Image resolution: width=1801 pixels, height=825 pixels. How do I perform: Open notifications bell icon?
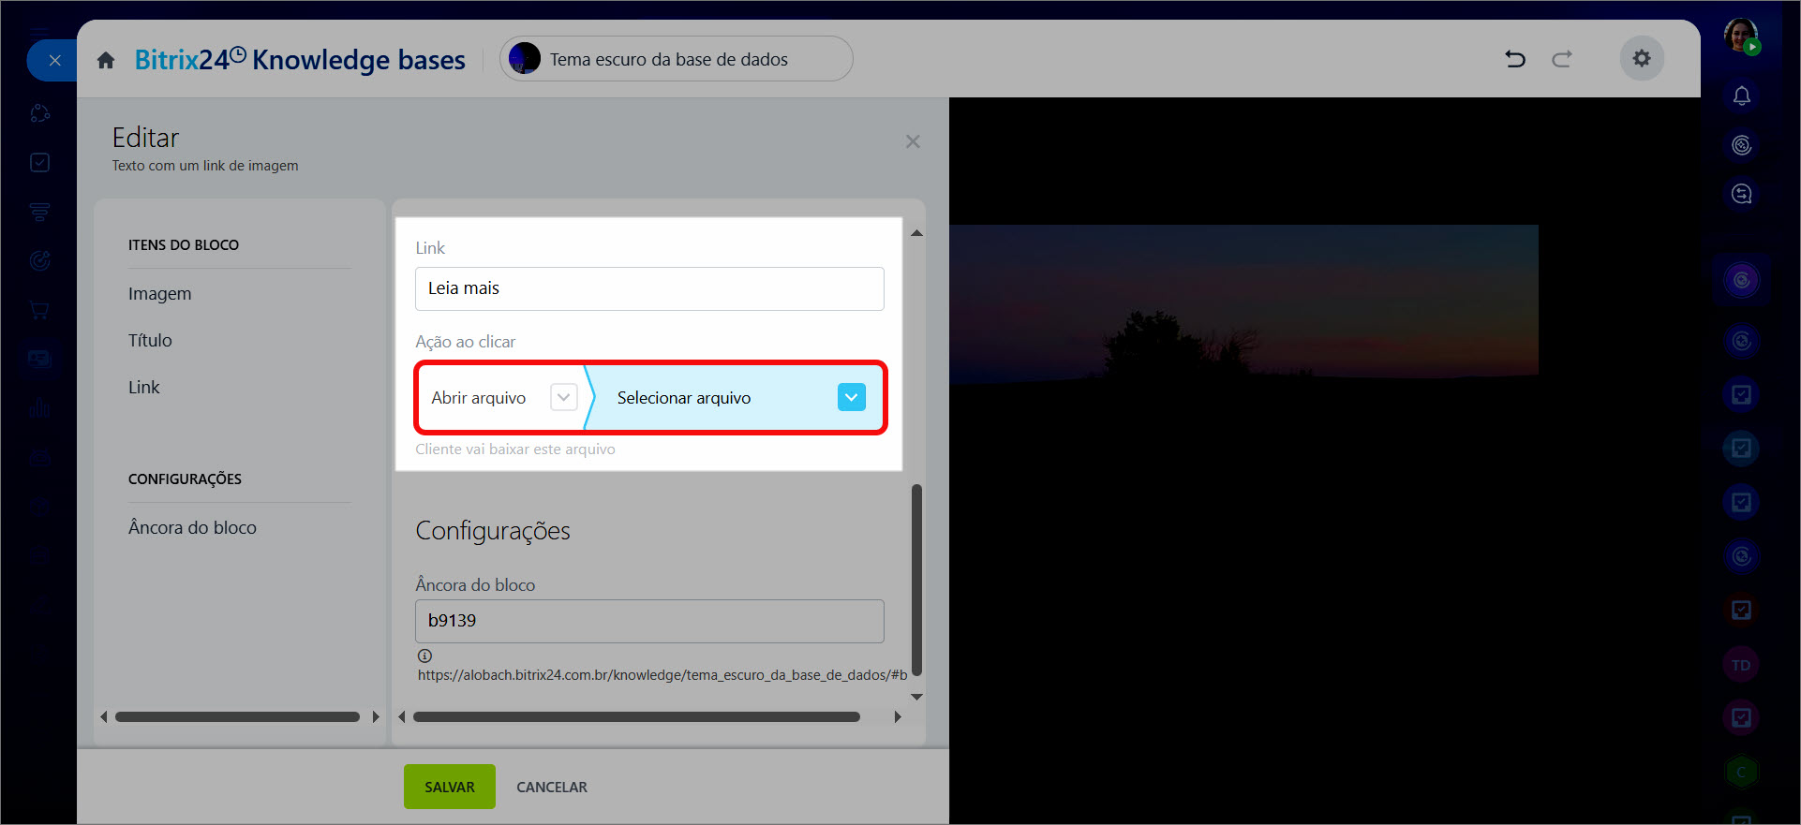click(1741, 96)
